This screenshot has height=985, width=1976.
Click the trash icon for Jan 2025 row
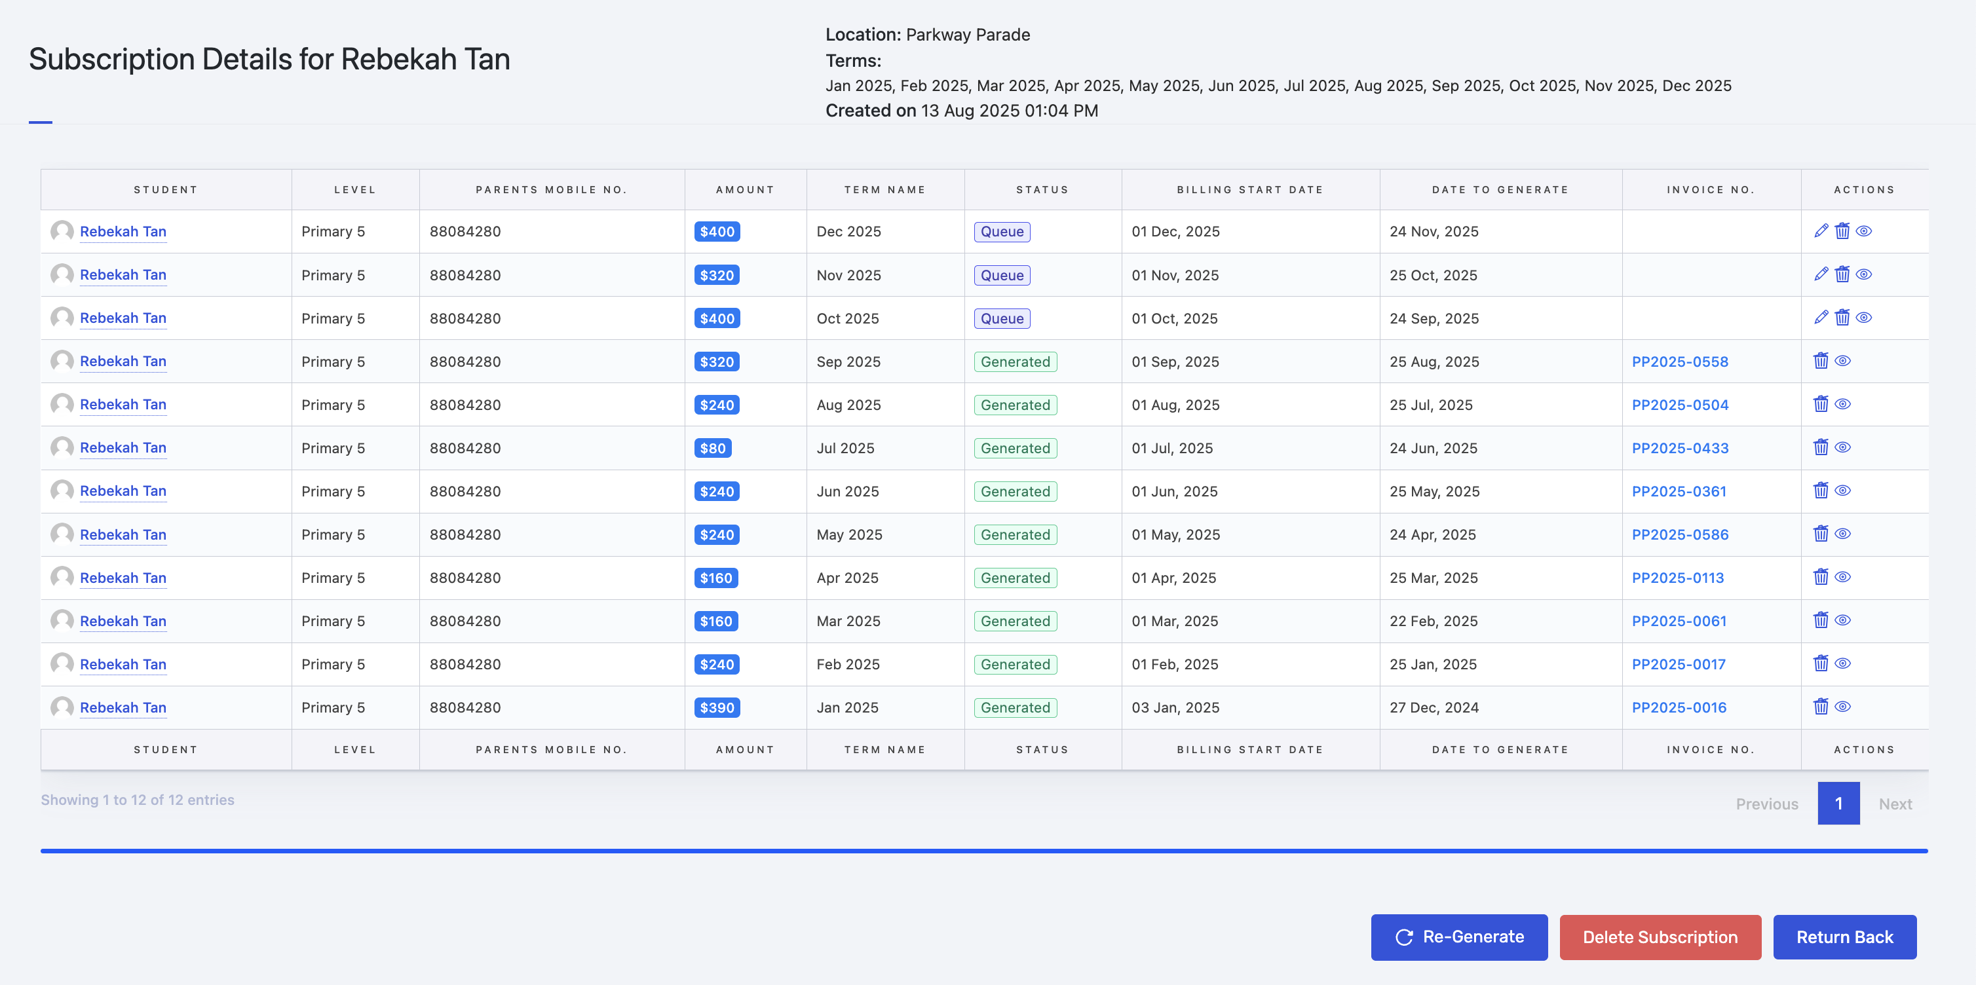1821,707
